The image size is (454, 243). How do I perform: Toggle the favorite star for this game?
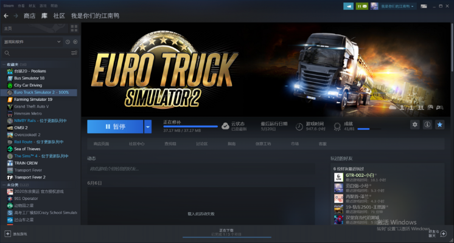(440, 125)
